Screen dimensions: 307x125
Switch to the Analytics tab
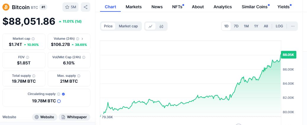[223, 7]
